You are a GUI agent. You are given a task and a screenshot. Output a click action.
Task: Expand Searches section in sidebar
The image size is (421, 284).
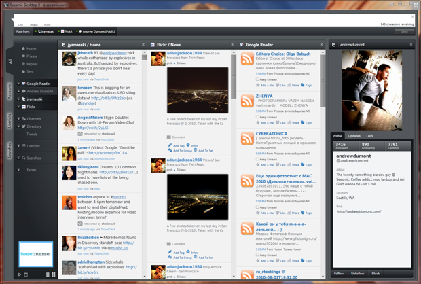(18, 158)
